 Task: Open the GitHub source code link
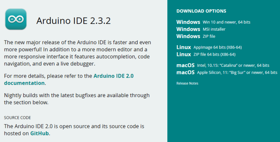point(40,133)
